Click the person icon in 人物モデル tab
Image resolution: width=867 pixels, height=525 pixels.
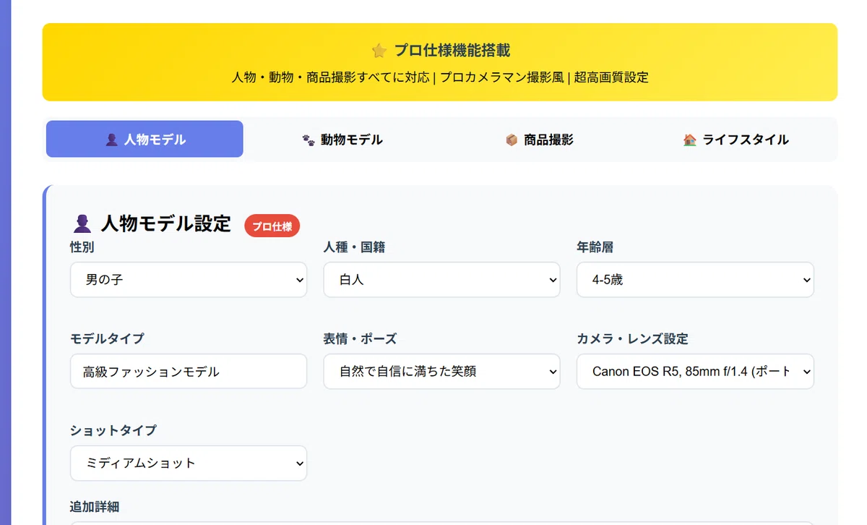111,140
